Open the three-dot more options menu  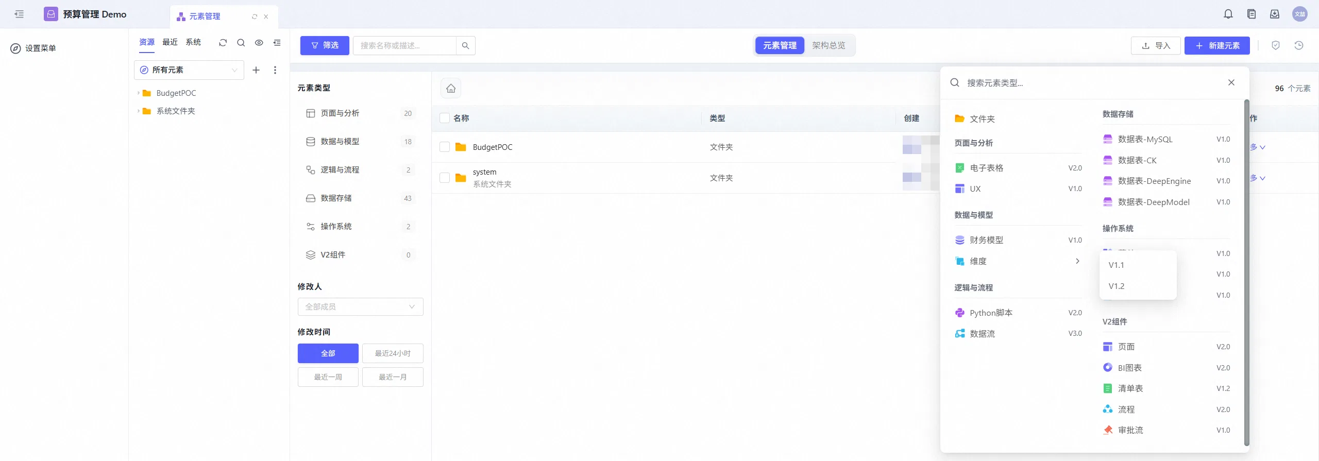[275, 70]
